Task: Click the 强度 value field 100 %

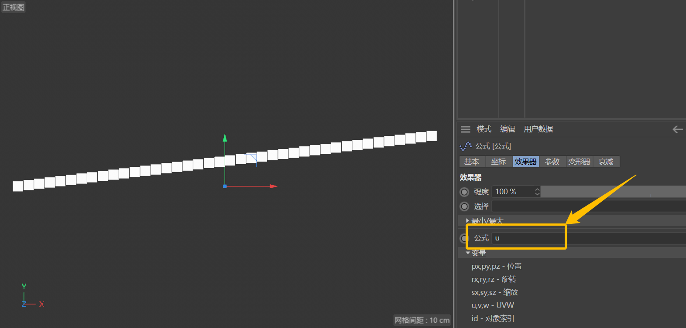Action: point(513,192)
